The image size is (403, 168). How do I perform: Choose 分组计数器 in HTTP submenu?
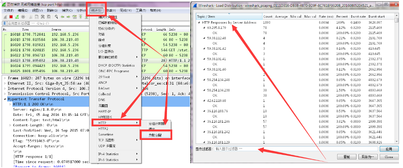tap(156, 123)
